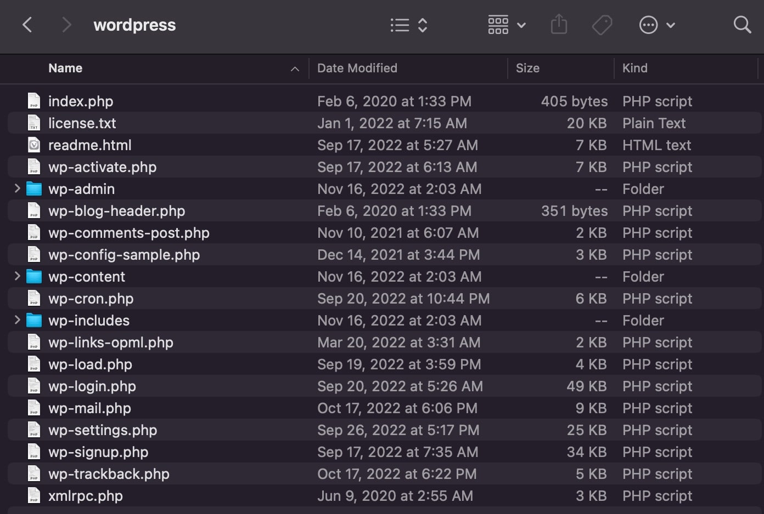Click the wordpress window title

pyautogui.click(x=135, y=25)
